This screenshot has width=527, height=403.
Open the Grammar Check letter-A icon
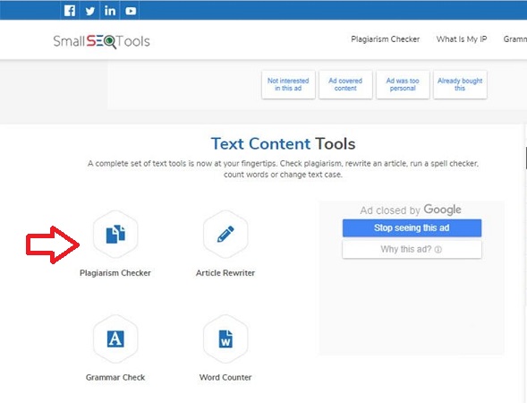point(115,339)
